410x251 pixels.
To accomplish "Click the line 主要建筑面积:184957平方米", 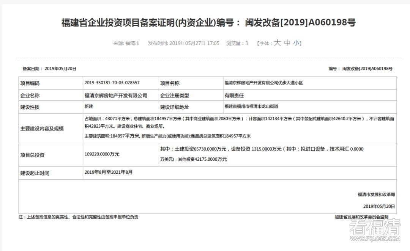I will point(167,136).
